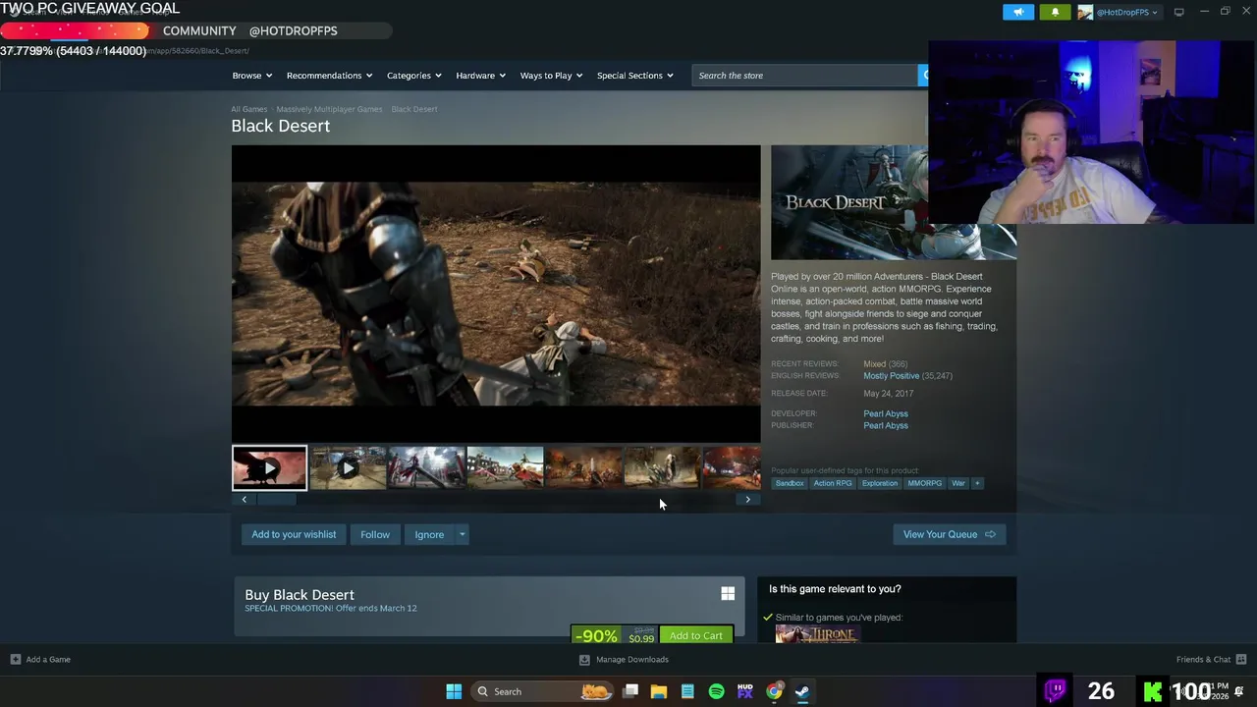Click Windows platform icon in purchase box

click(728, 593)
